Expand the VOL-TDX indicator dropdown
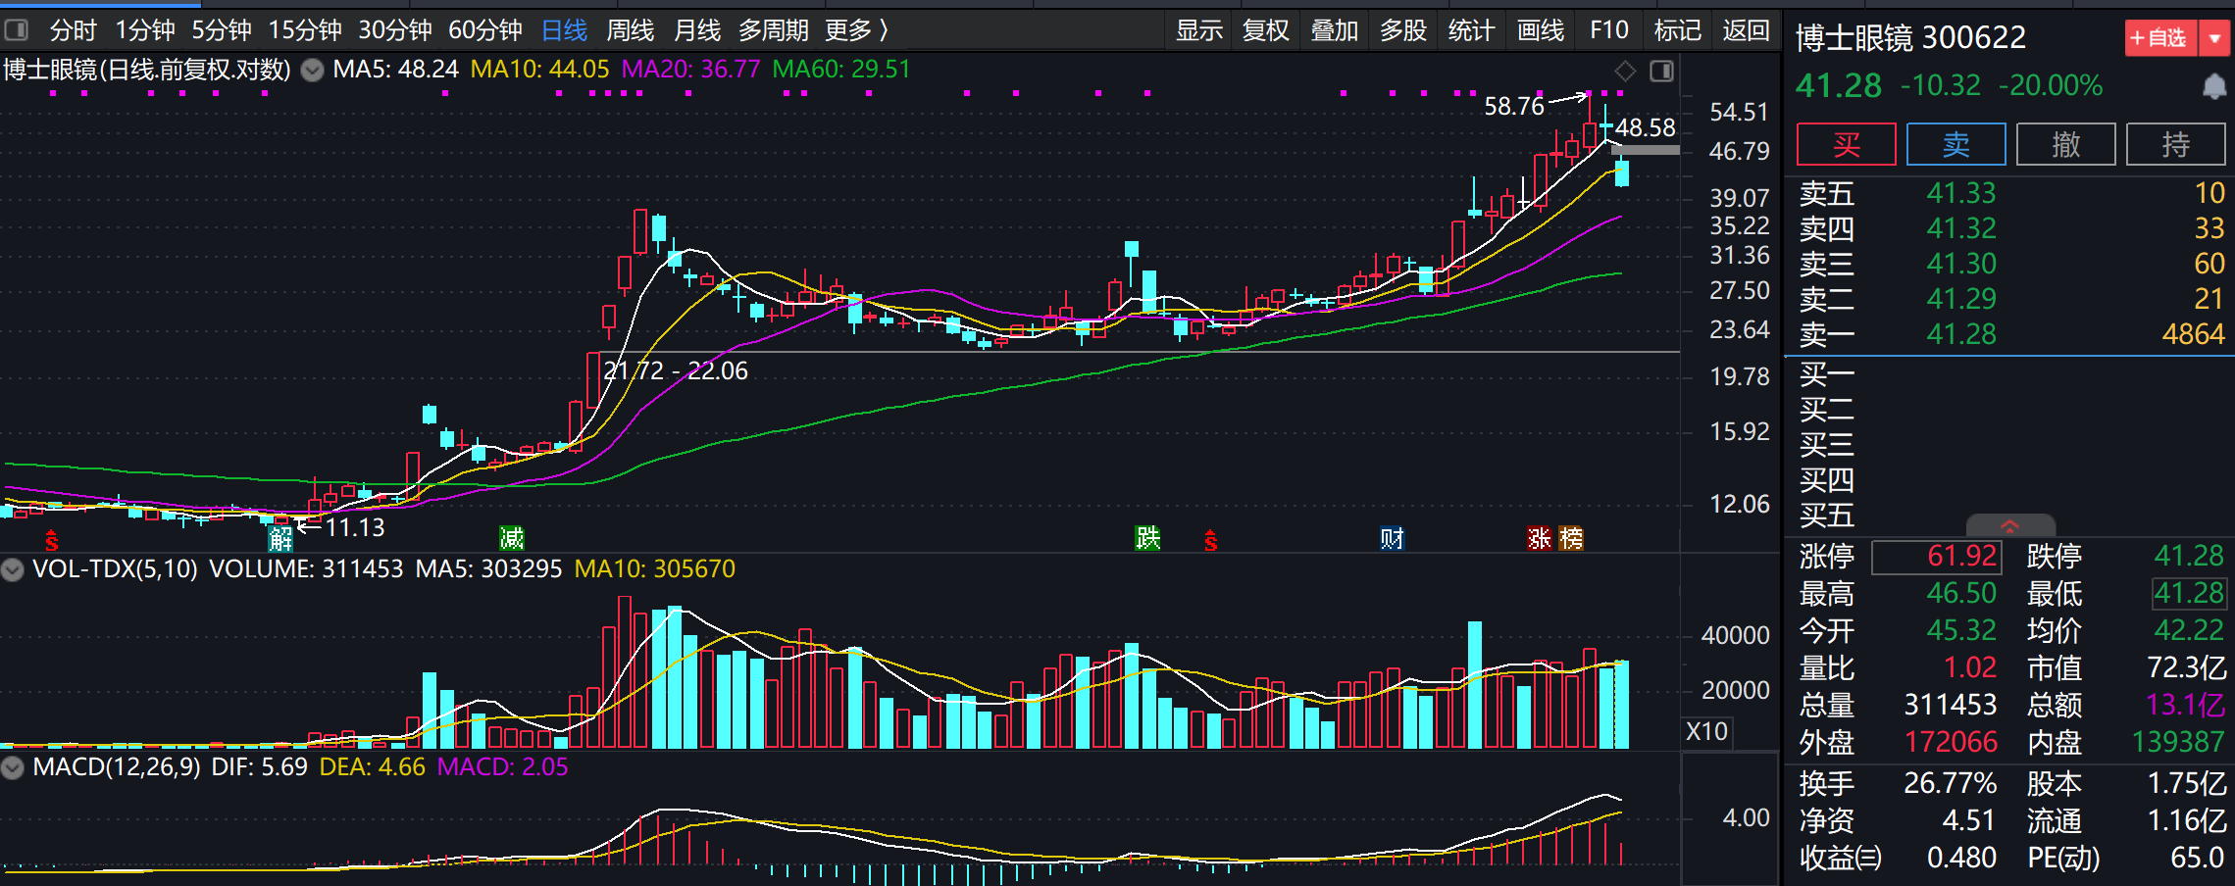 click(13, 569)
